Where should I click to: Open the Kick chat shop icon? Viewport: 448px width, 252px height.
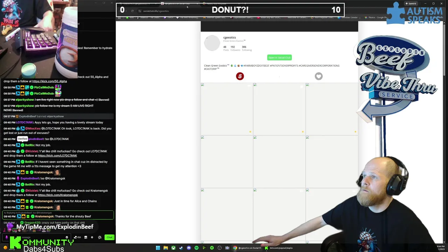[x=86, y=237]
